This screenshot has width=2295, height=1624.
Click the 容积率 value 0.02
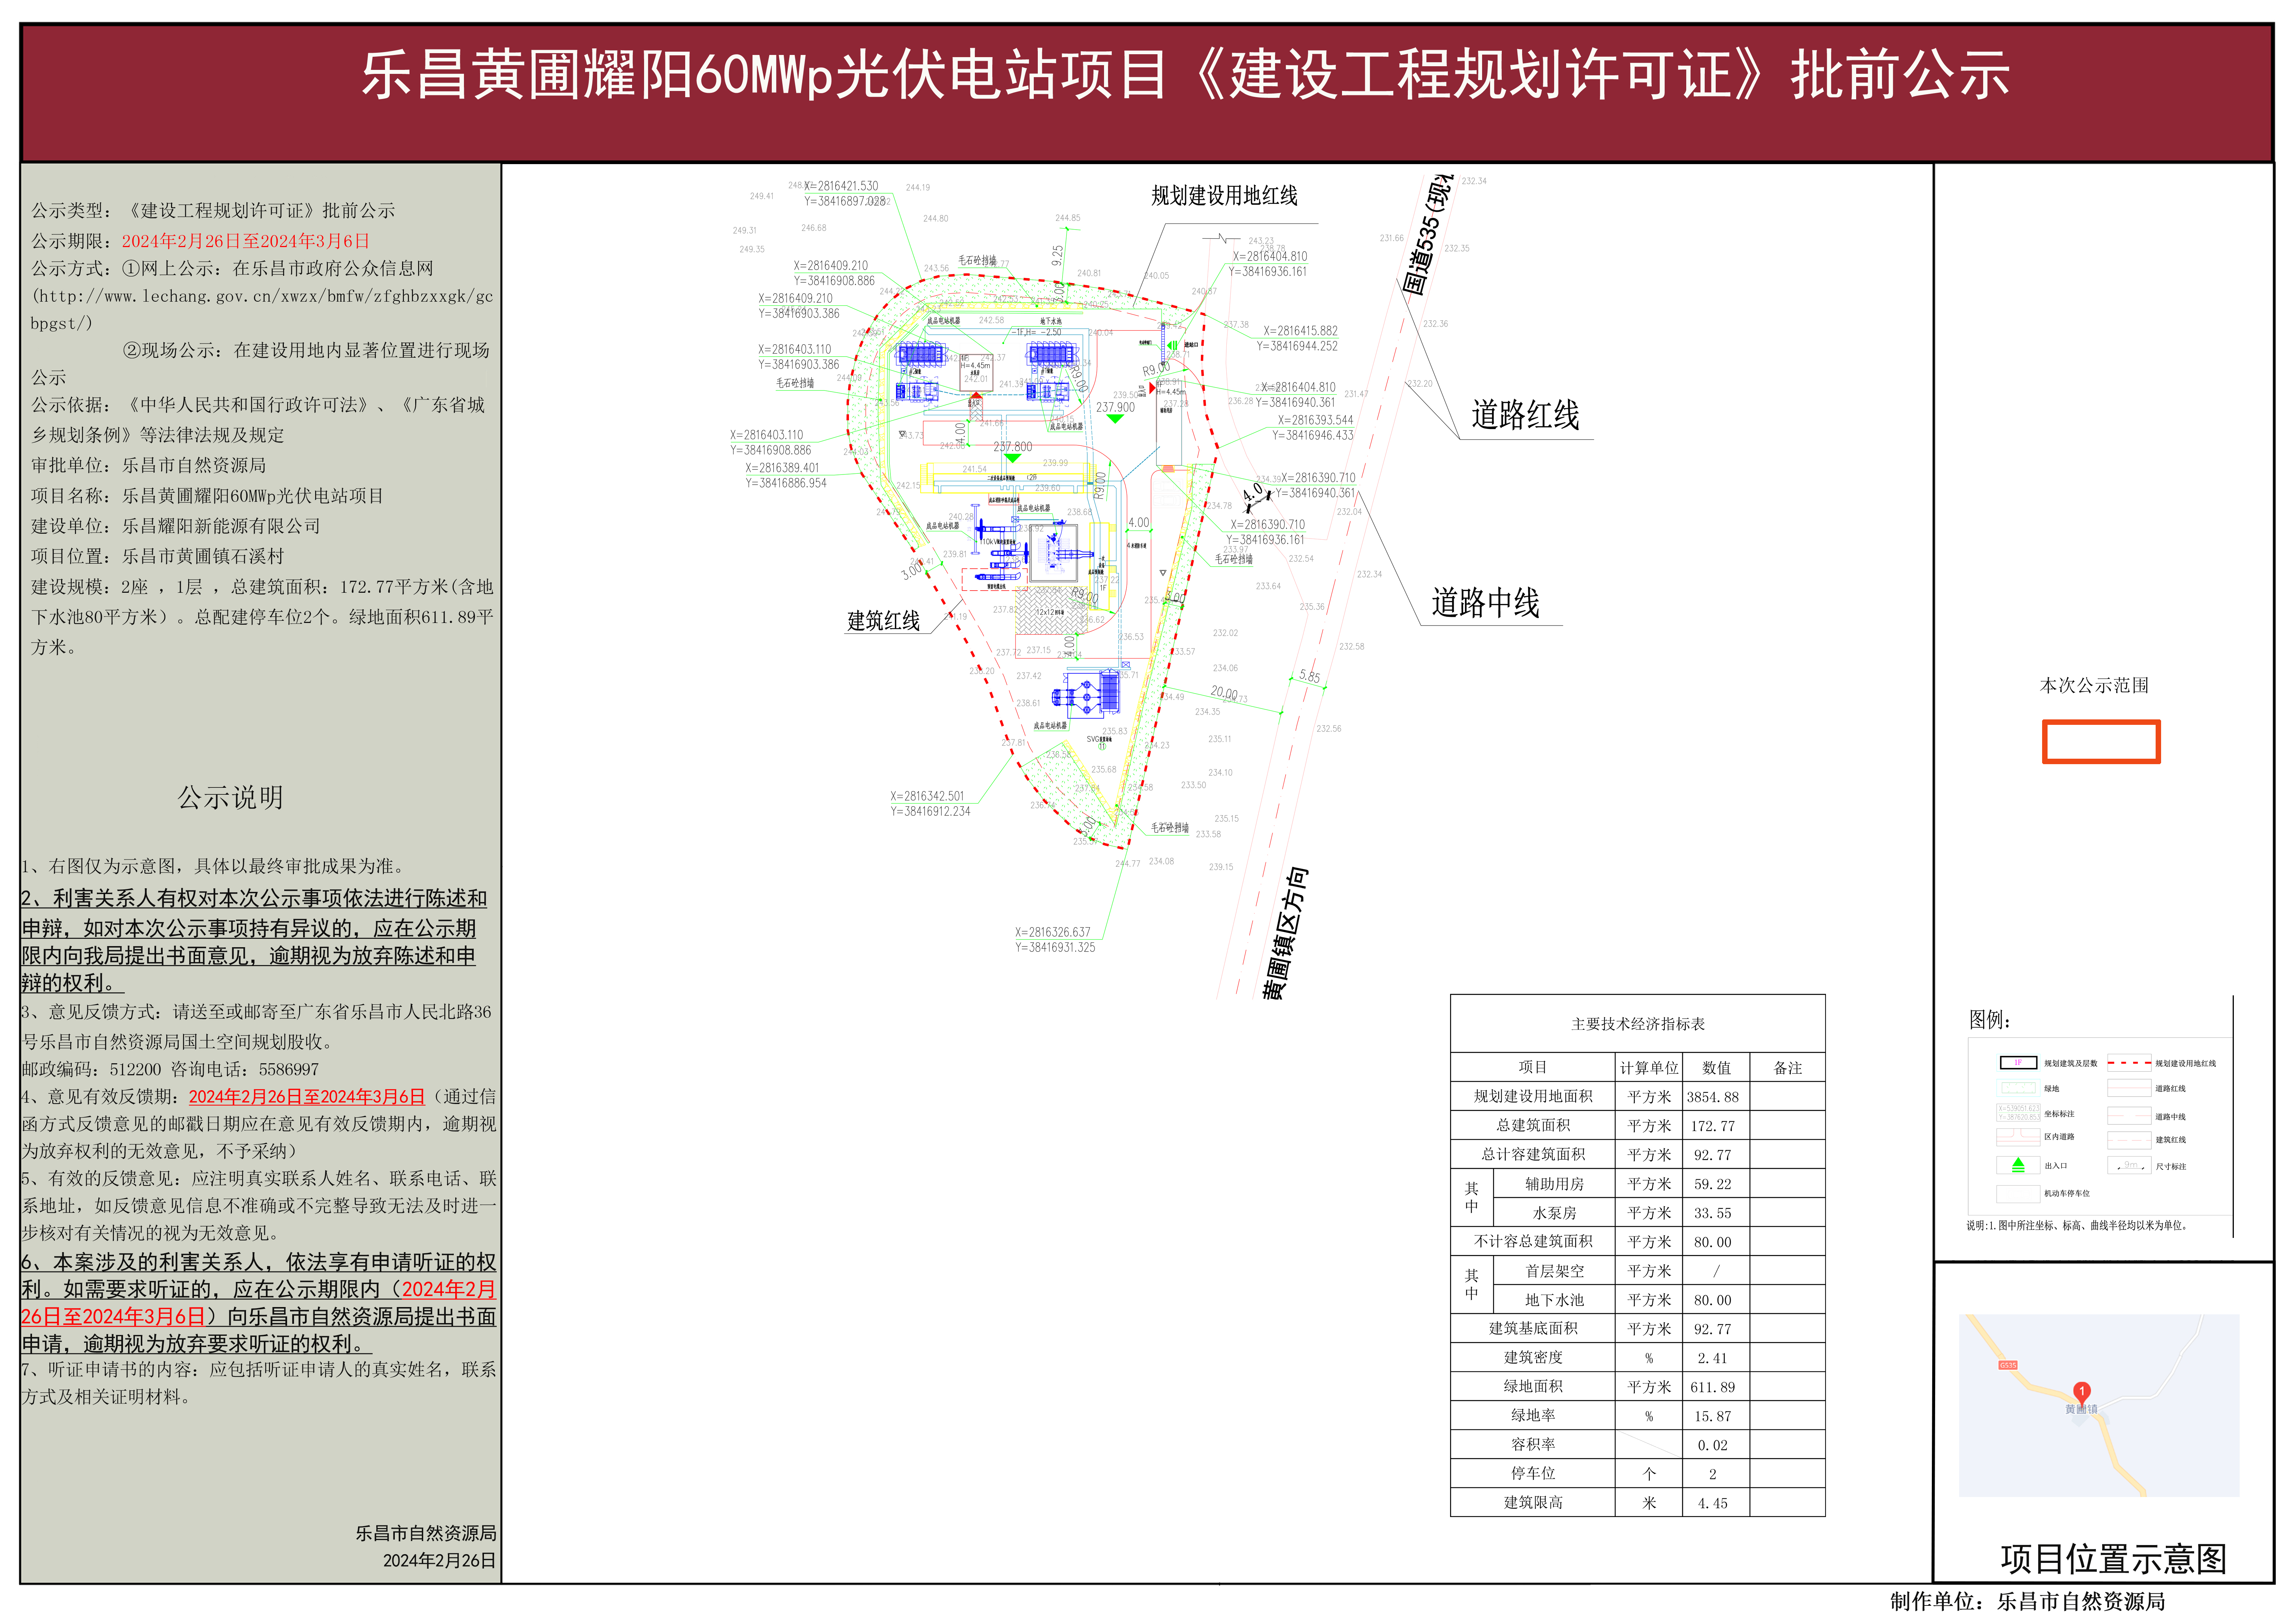(1713, 1445)
